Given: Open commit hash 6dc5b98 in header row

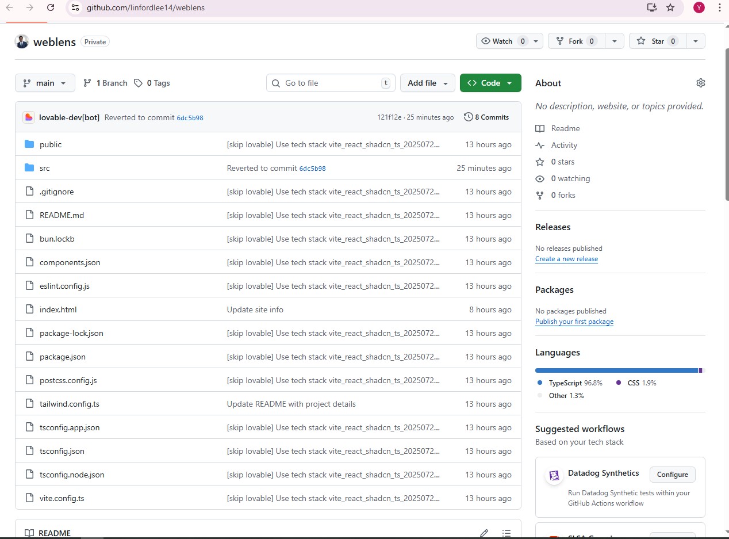Looking at the screenshot, I should pos(190,118).
